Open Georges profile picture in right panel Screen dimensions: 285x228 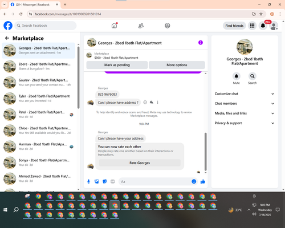(245, 47)
